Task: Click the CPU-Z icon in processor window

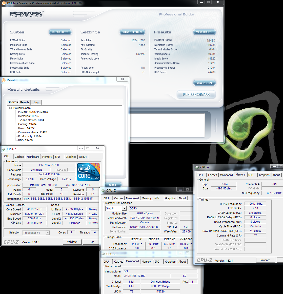Action: [4, 149]
